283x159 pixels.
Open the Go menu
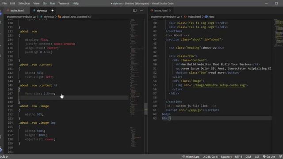[x=45, y=4]
